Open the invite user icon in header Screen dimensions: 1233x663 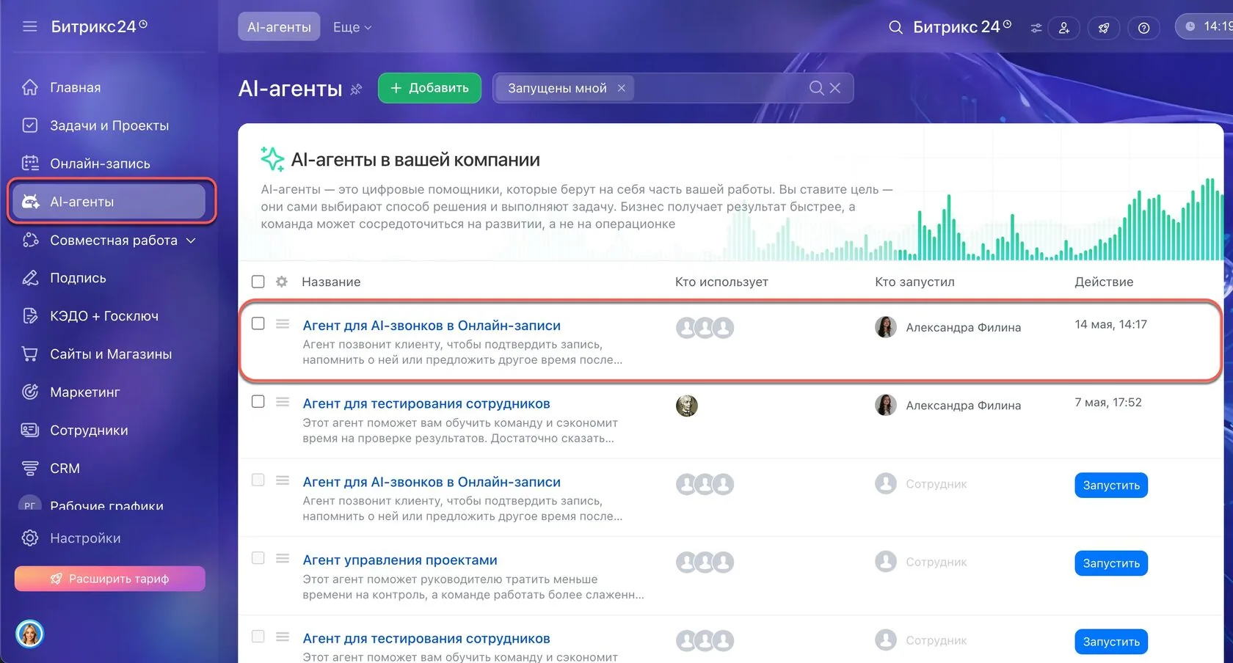1063,28
